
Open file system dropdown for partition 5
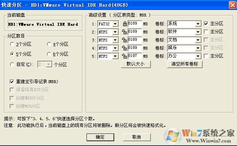tap(115, 56)
